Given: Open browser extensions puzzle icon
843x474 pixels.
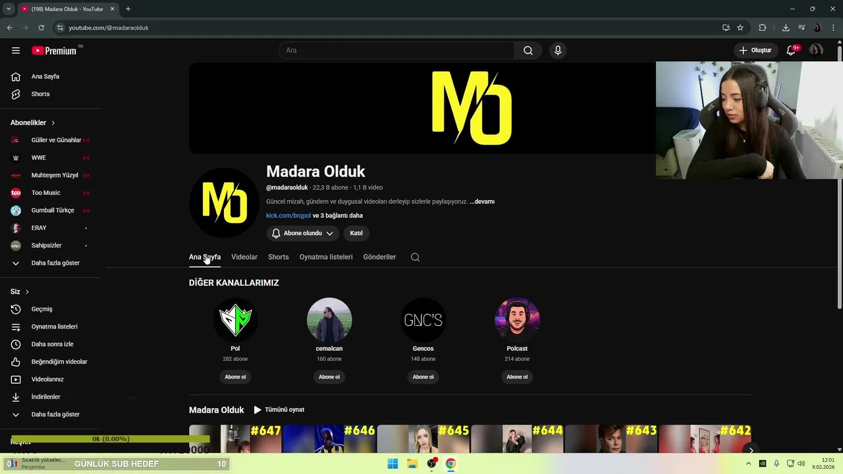Looking at the screenshot, I should [763, 28].
